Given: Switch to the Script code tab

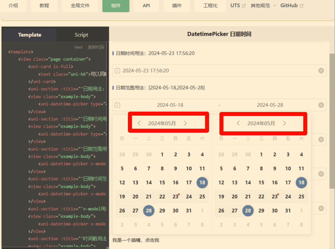Looking at the screenshot, I should click(81, 35).
